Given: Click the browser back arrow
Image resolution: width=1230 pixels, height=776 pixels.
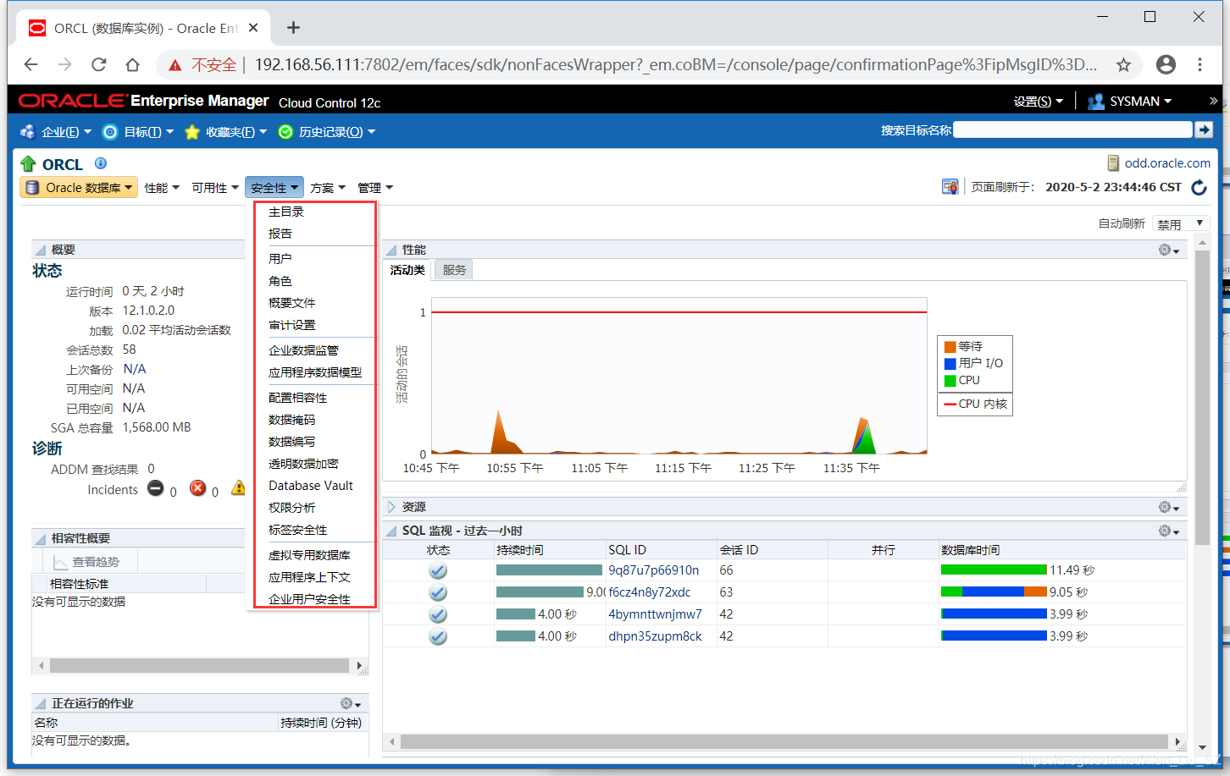Looking at the screenshot, I should (31, 64).
